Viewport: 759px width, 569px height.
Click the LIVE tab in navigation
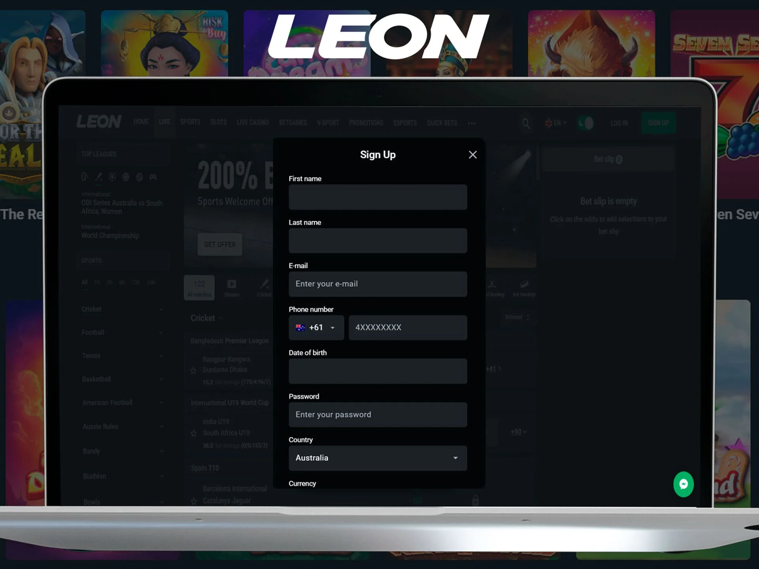(x=164, y=123)
